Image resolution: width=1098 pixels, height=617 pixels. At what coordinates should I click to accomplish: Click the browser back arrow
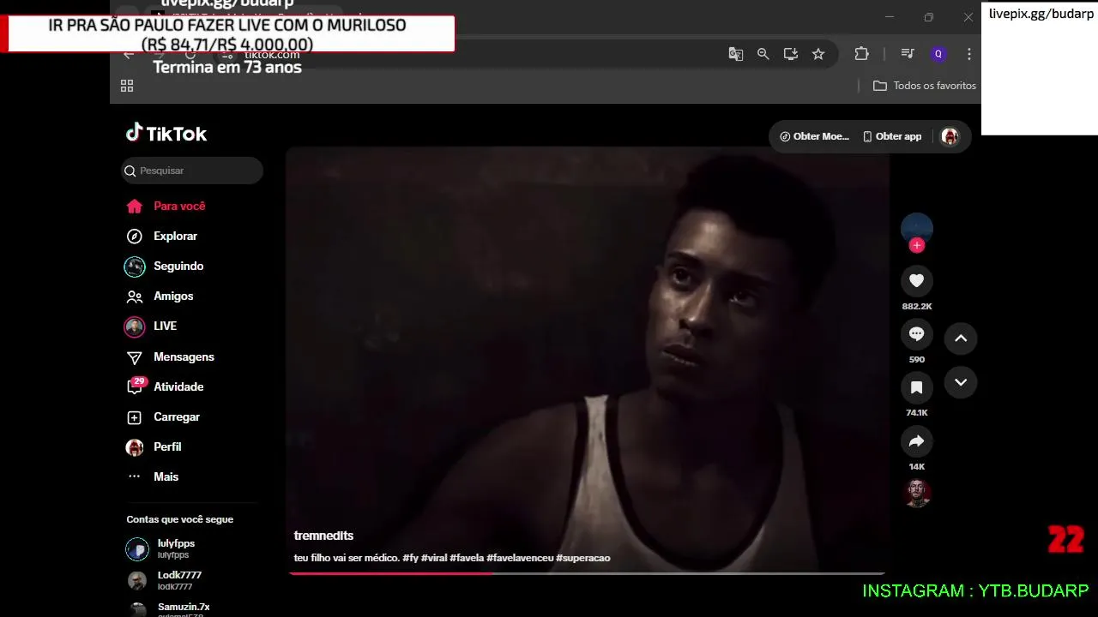pyautogui.click(x=129, y=55)
